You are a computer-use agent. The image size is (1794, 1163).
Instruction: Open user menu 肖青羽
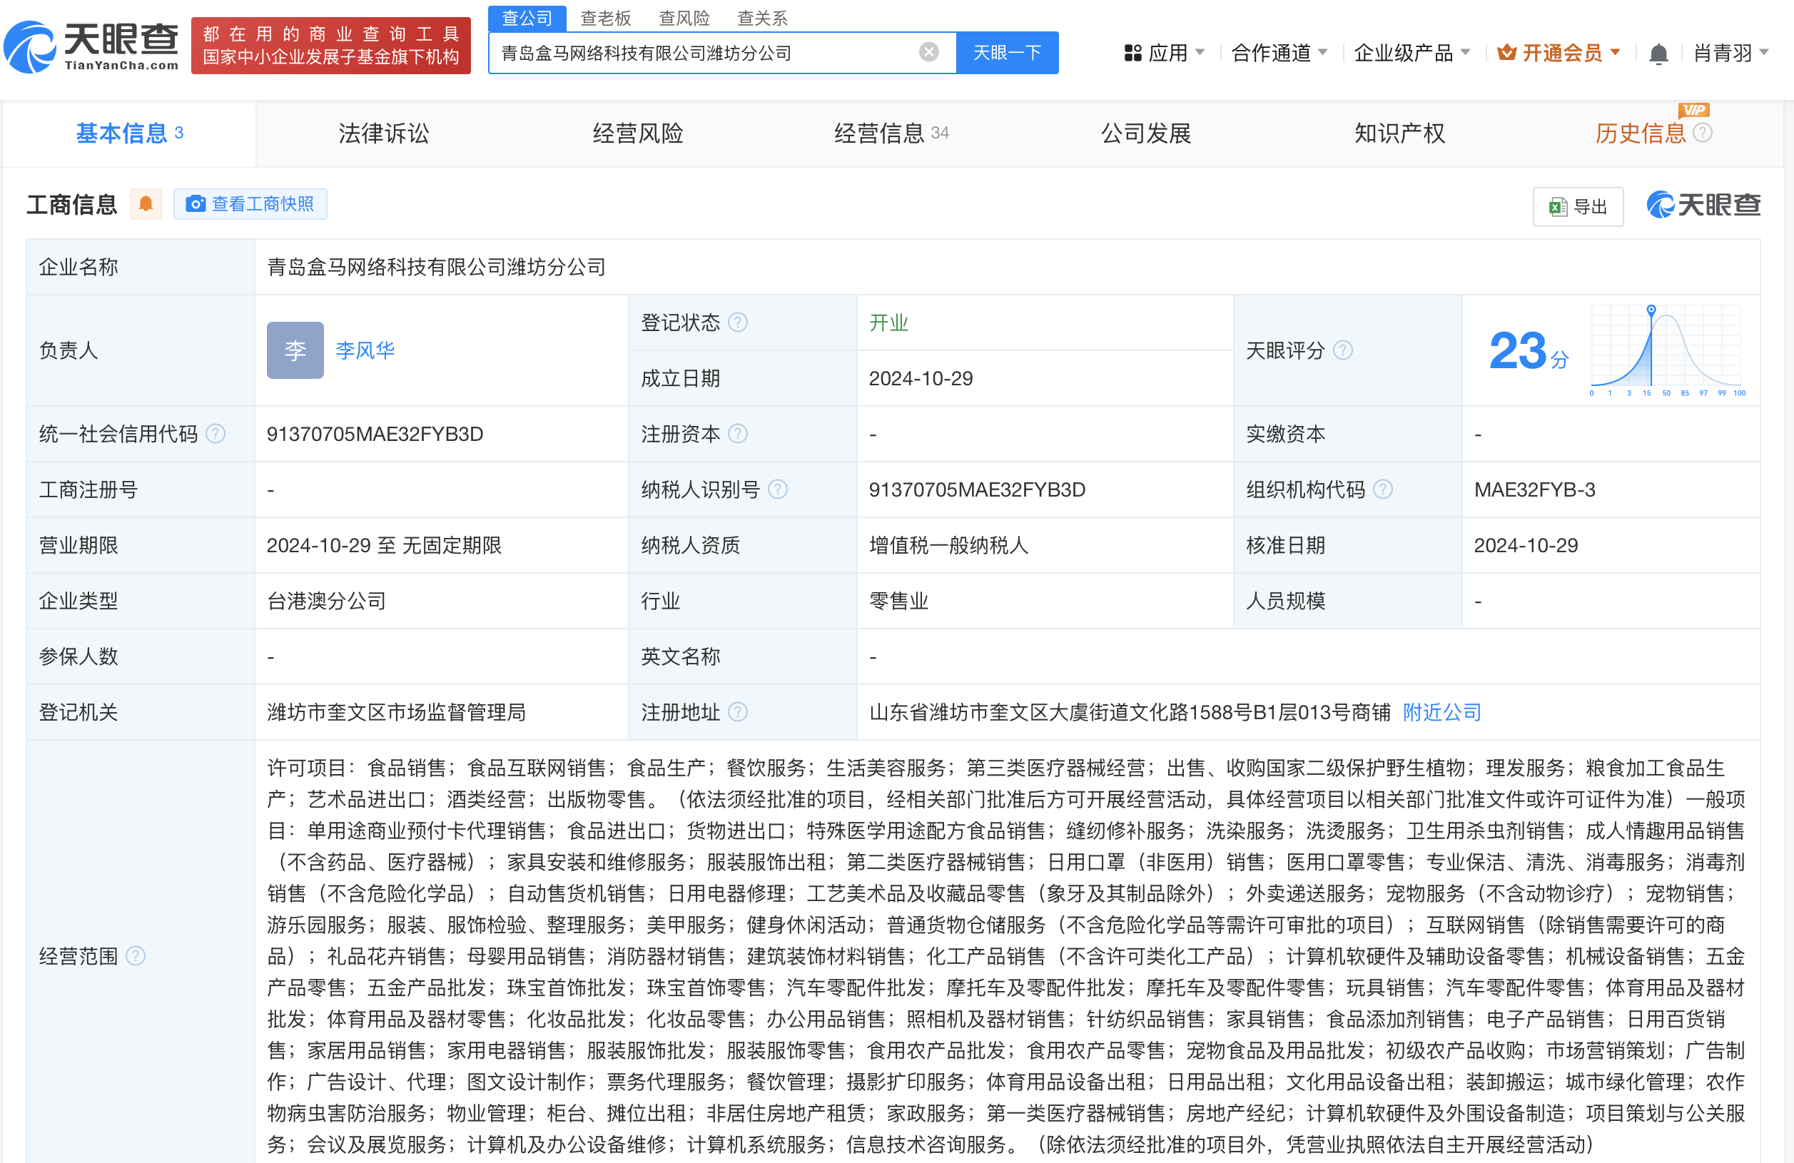pyautogui.click(x=1730, y=53)
